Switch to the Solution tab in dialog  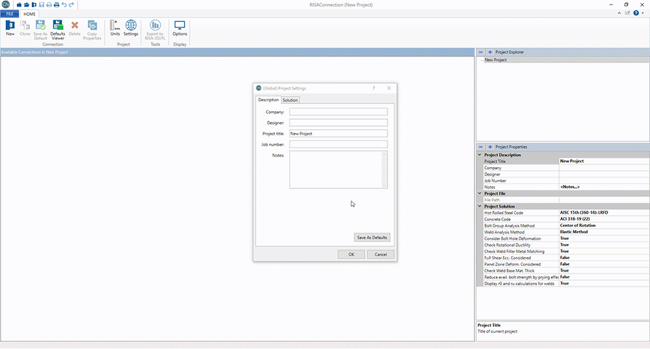click(x=290, y=100)
